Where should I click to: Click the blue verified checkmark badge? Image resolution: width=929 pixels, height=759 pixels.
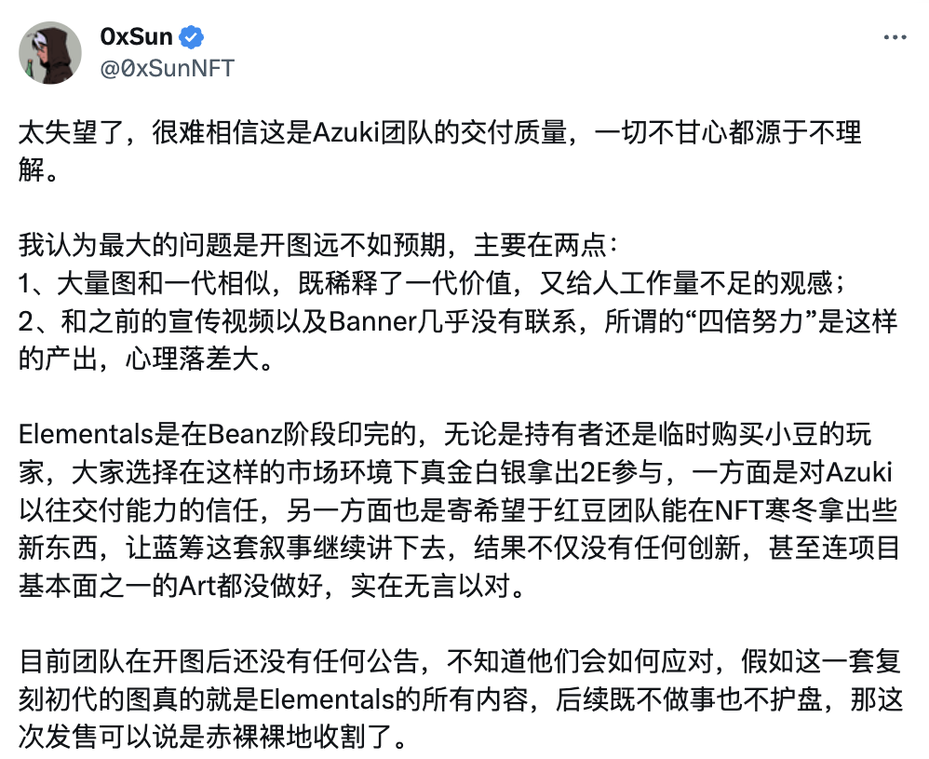click(193, 37)
